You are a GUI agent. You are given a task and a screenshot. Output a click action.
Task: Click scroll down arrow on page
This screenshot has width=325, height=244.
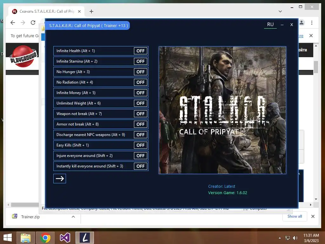coord(316,199)
